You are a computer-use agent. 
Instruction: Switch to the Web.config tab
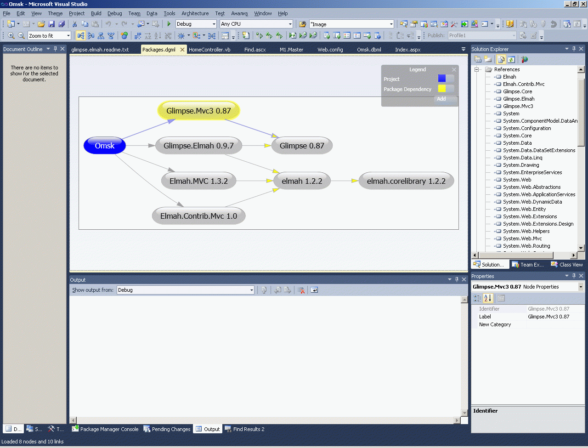pos(330,50)
